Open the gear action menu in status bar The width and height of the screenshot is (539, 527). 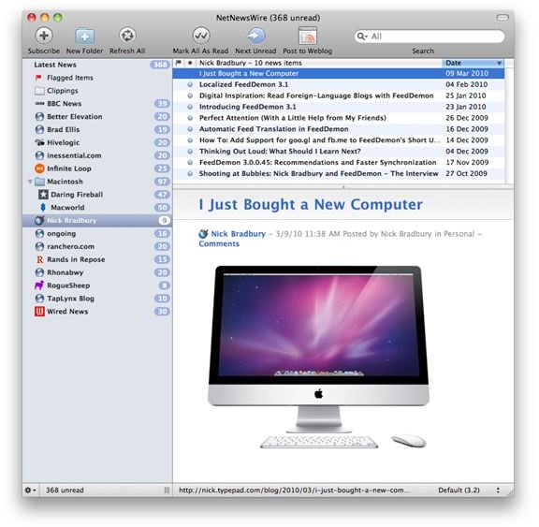30,490
